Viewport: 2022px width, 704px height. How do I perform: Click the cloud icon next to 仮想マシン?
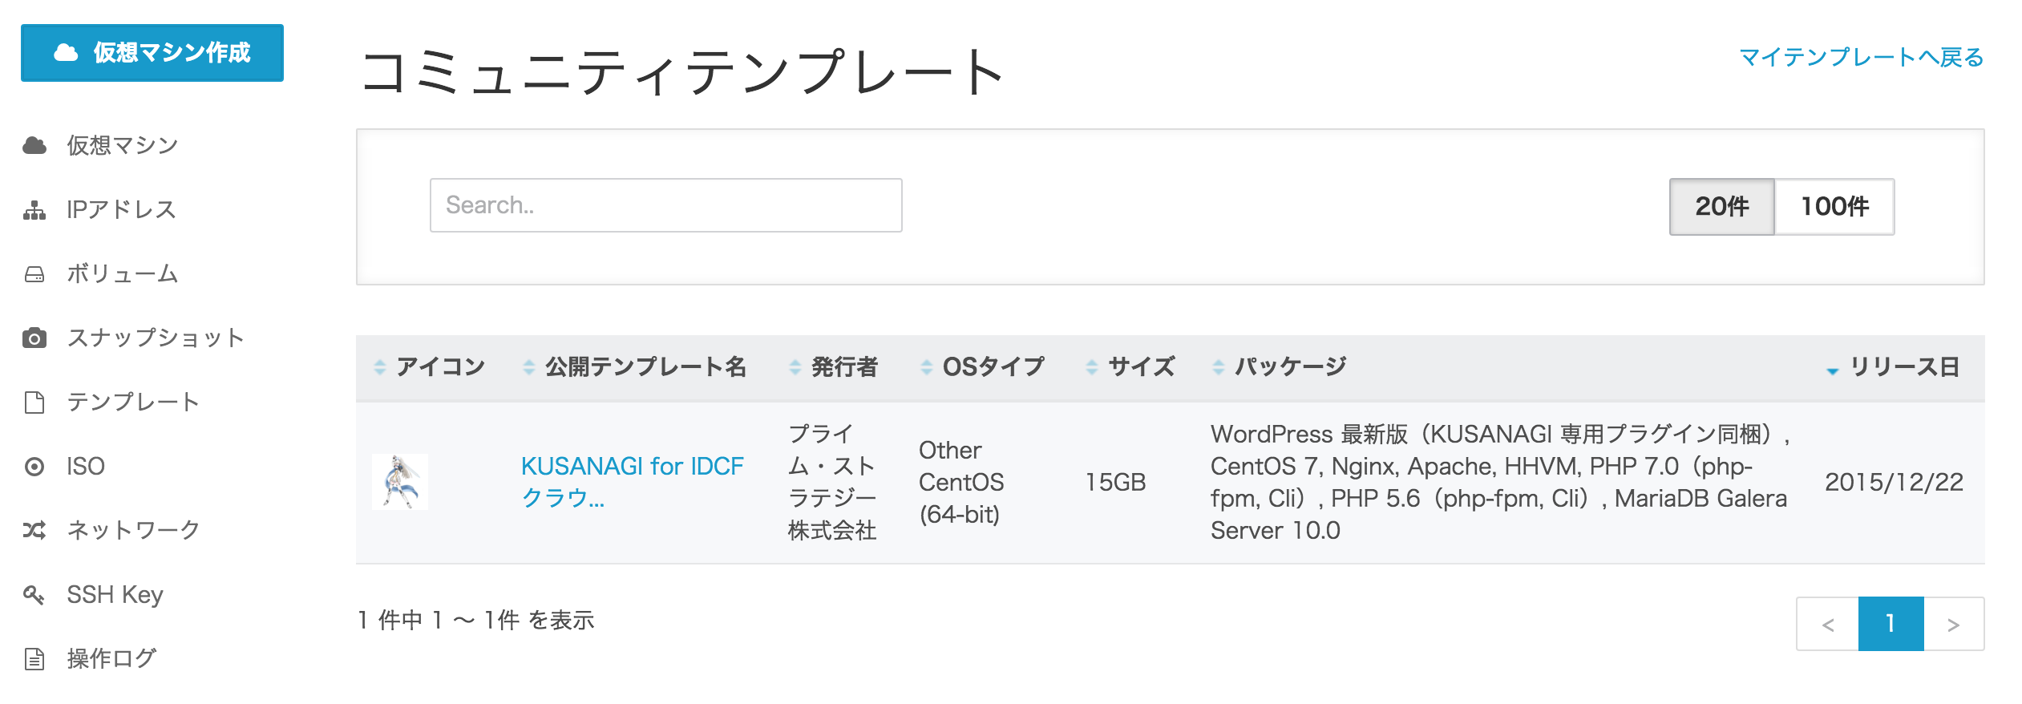pos(34,145)
